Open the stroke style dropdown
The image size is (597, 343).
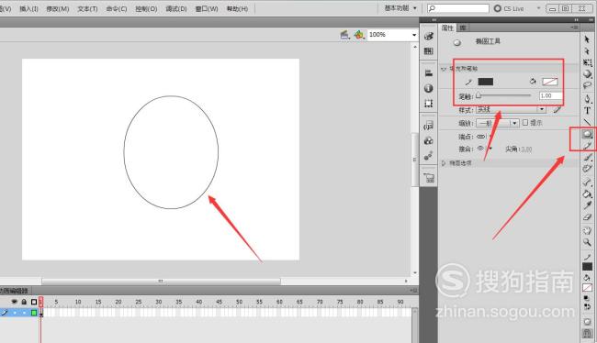click(511, 109)
